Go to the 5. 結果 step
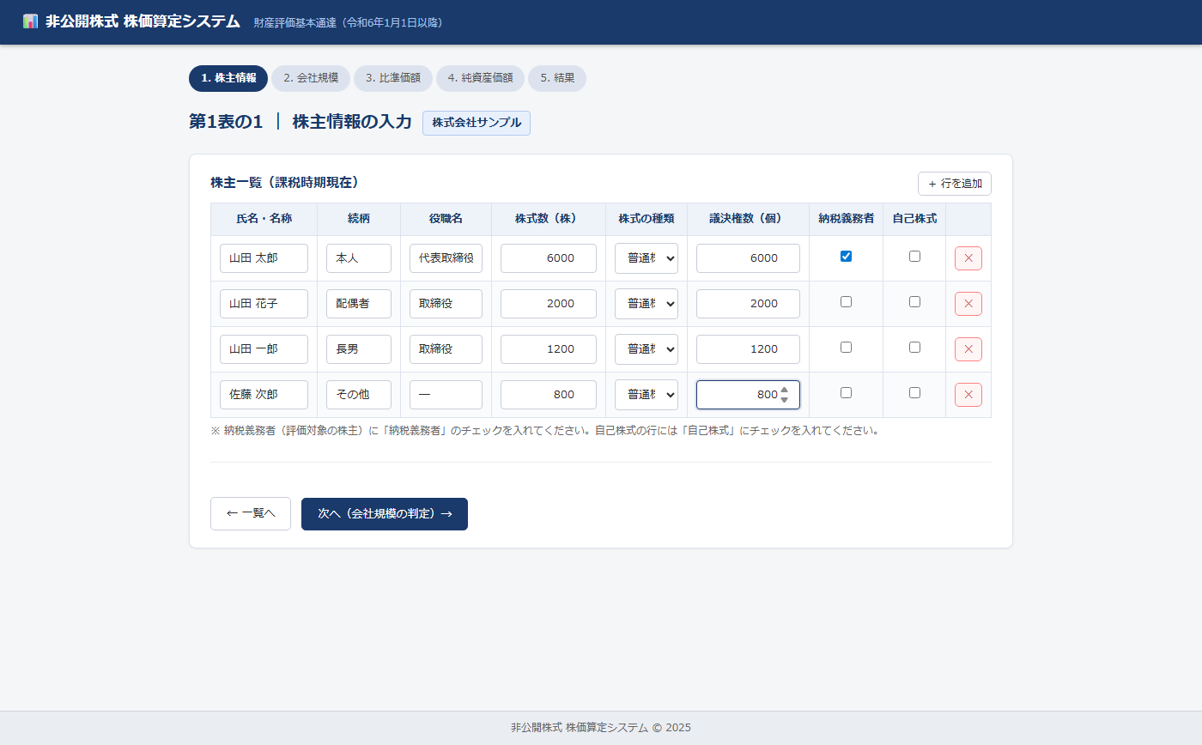Screen dimensions: 1202x745 pyautogui.click(x=557, y=78)
